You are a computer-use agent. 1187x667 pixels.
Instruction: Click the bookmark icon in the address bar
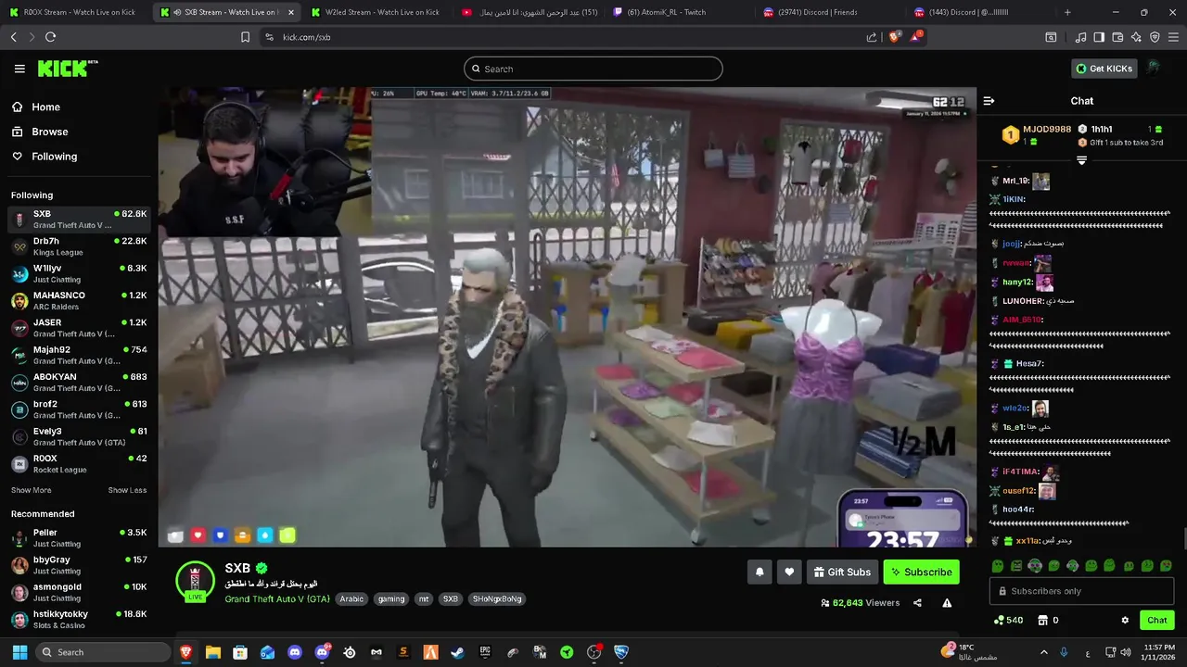(245, 37)
